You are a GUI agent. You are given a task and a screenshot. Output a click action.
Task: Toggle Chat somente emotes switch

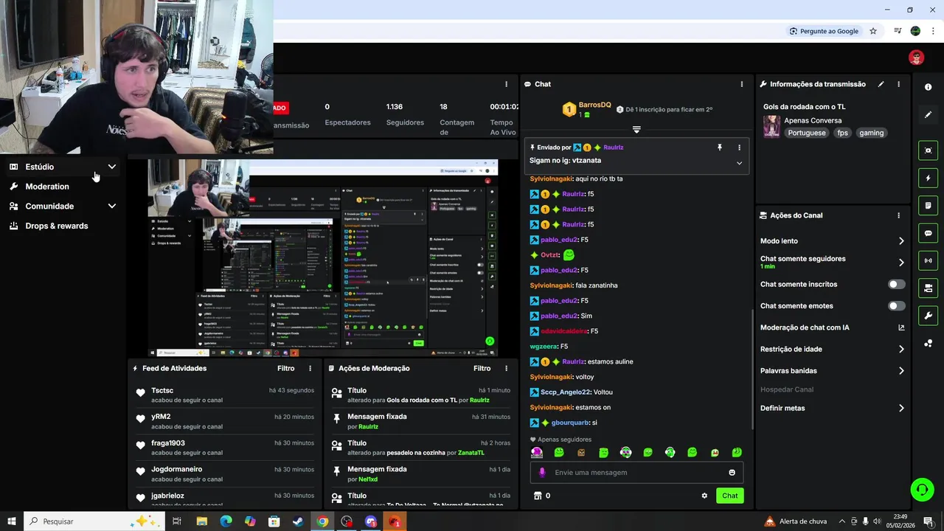(896, 305)
